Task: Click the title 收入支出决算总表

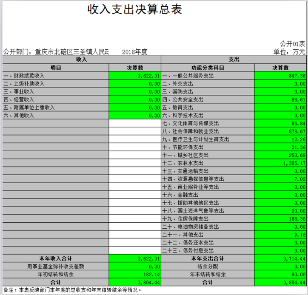Action: (135, 9)
